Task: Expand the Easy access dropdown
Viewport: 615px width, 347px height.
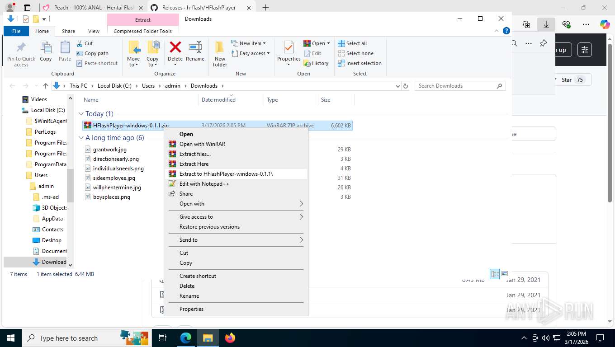Action: click(x=250, y=53)
